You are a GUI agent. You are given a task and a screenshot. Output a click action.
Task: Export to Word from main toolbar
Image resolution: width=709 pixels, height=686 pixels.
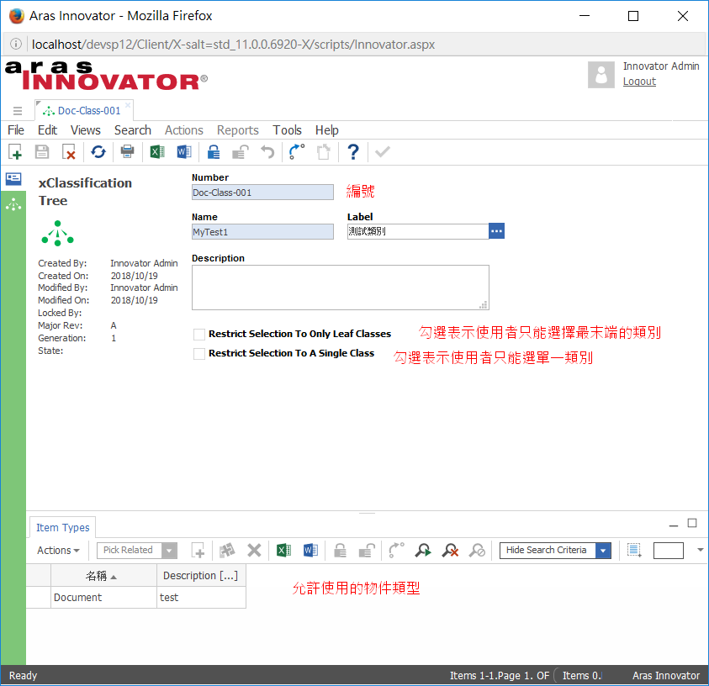(x=184, y=152)
